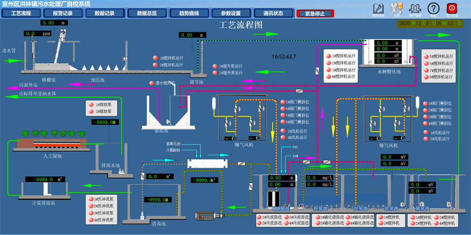Click the -9999.0 m³ display above 计量排放渠
Viewport: 471px width, 235px height.
click(x=45, y=180)
